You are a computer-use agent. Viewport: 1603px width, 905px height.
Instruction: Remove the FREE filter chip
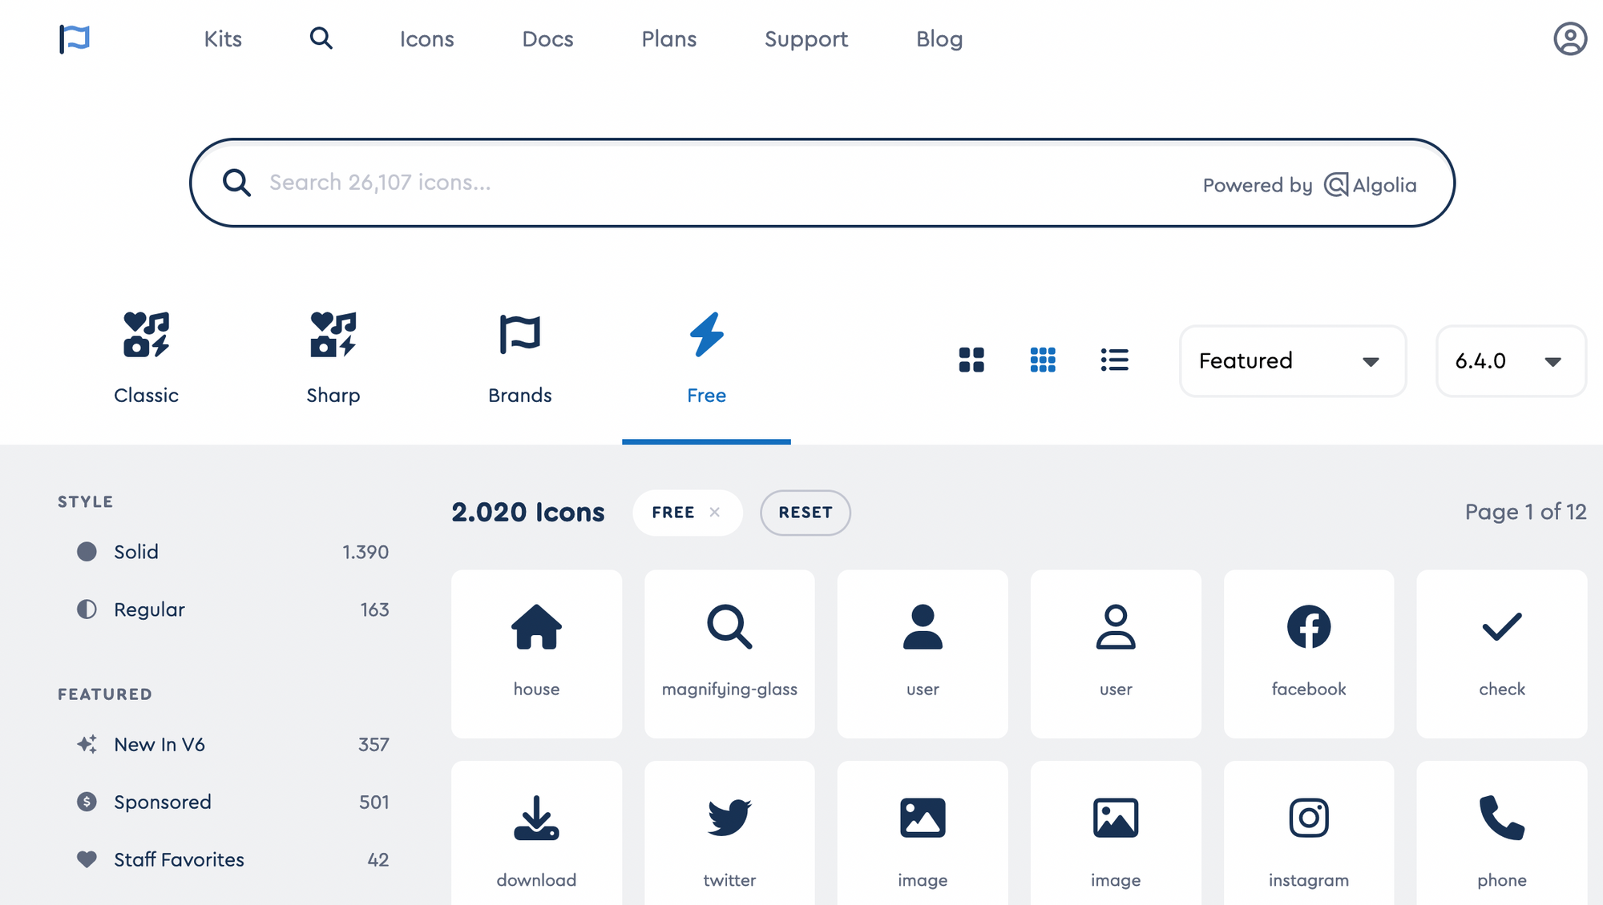point(715,513)
